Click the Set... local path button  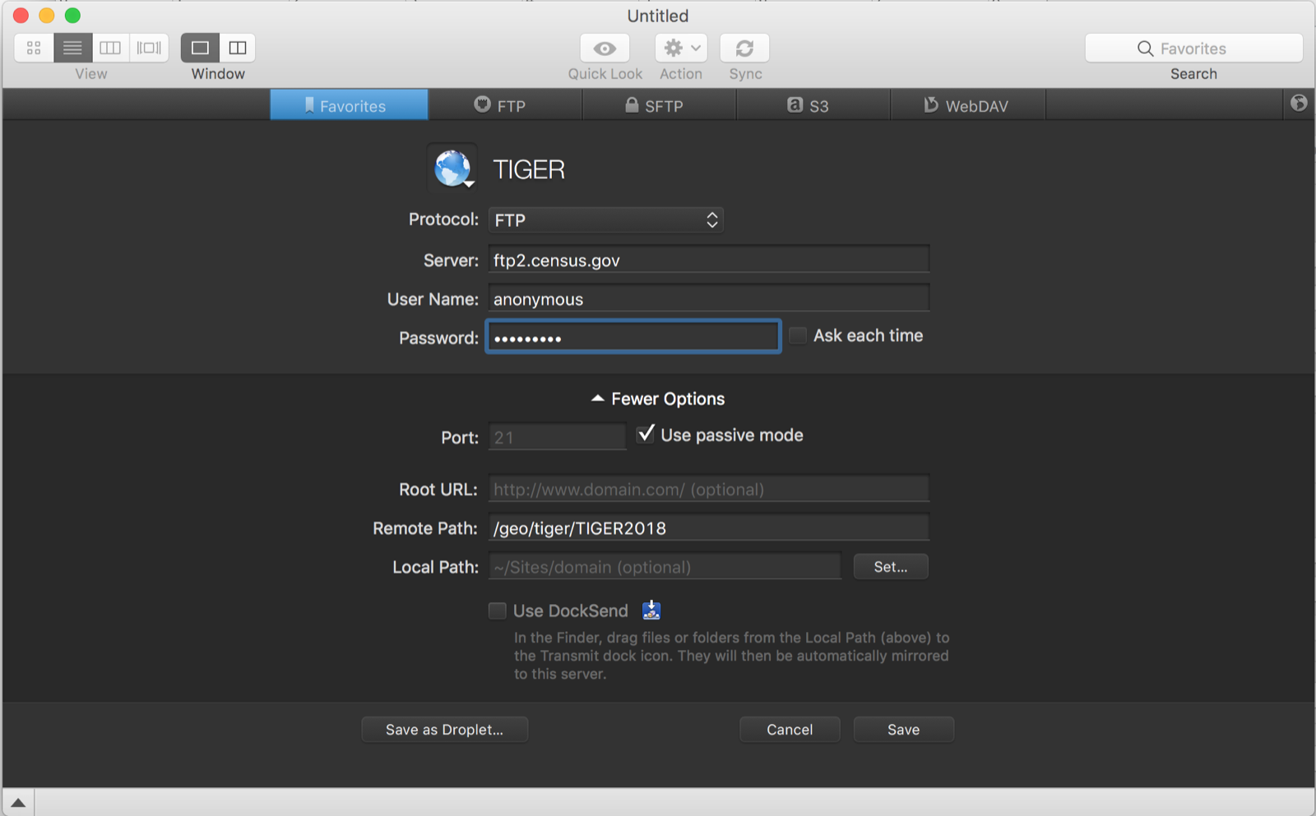pos(891,566)
